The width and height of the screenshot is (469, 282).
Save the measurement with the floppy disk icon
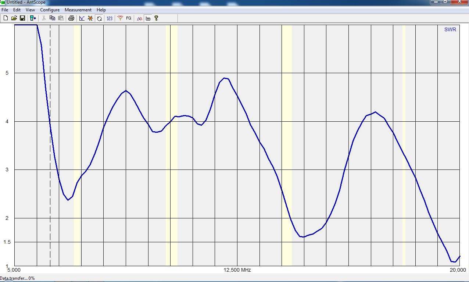22,18
